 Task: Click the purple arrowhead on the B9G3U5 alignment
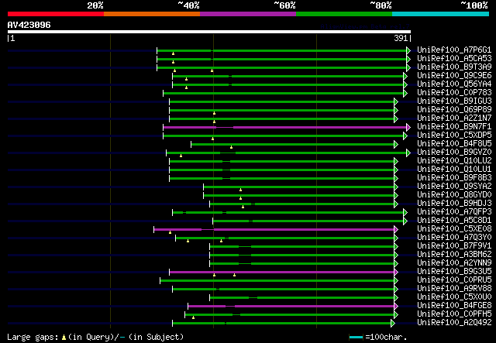coord(396,273)
